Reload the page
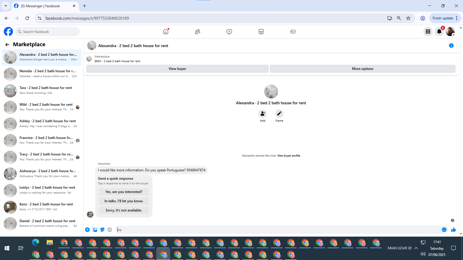The image size is (463, 260). click(27, 18)
